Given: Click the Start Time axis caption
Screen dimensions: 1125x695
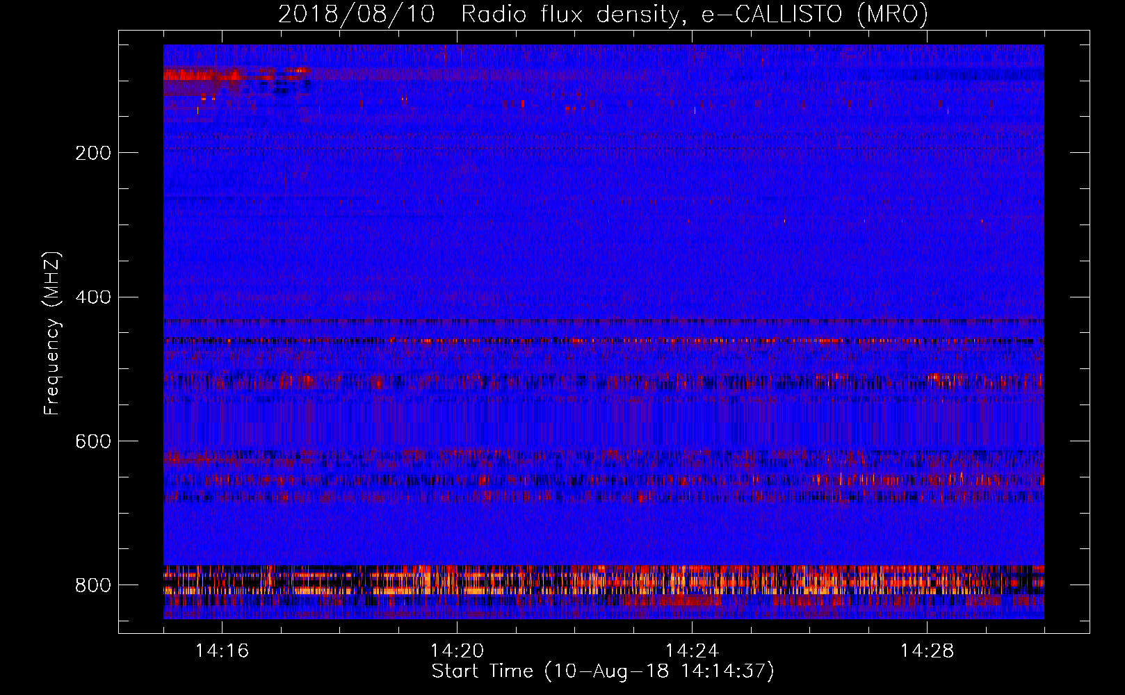Looking at the screenshot, I should tap(603, 671).
